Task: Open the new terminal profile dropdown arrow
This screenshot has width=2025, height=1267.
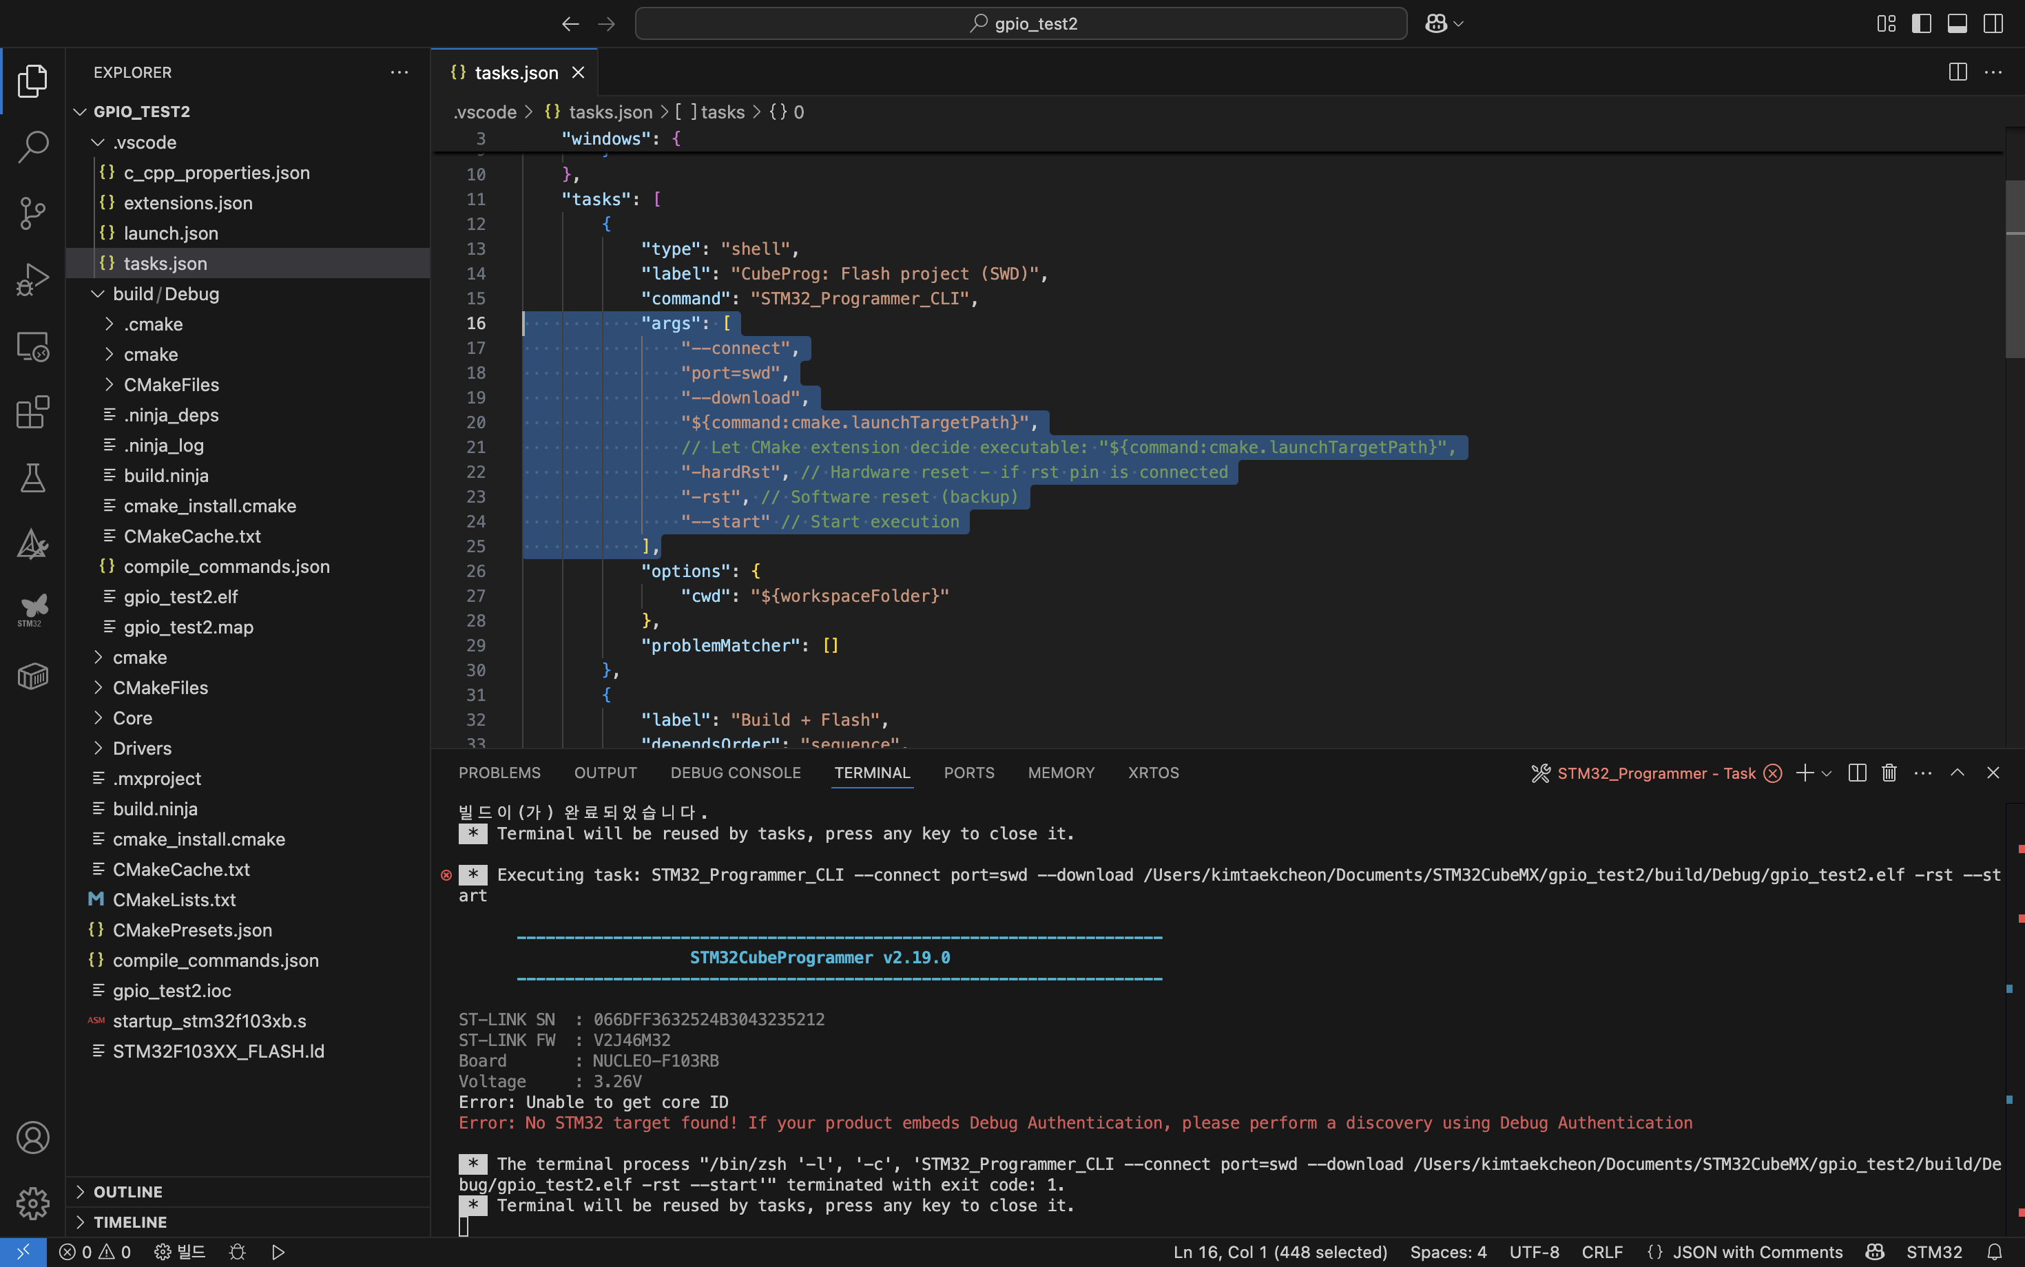Action: pos(1827,773)
